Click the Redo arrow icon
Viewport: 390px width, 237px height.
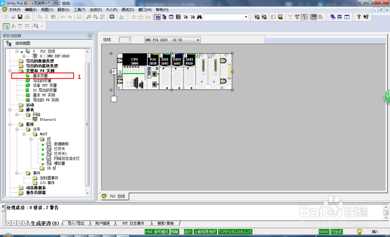tap(70, 17)
